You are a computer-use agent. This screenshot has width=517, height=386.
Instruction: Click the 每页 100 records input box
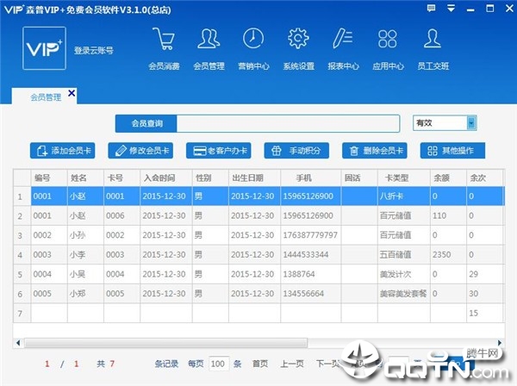(x=218, y=364)
